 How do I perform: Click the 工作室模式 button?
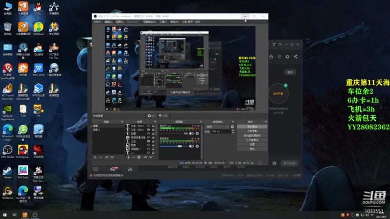coord(252,140)
